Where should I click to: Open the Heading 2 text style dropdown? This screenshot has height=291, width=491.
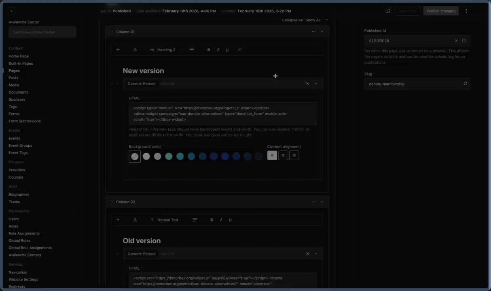(166, 50)
